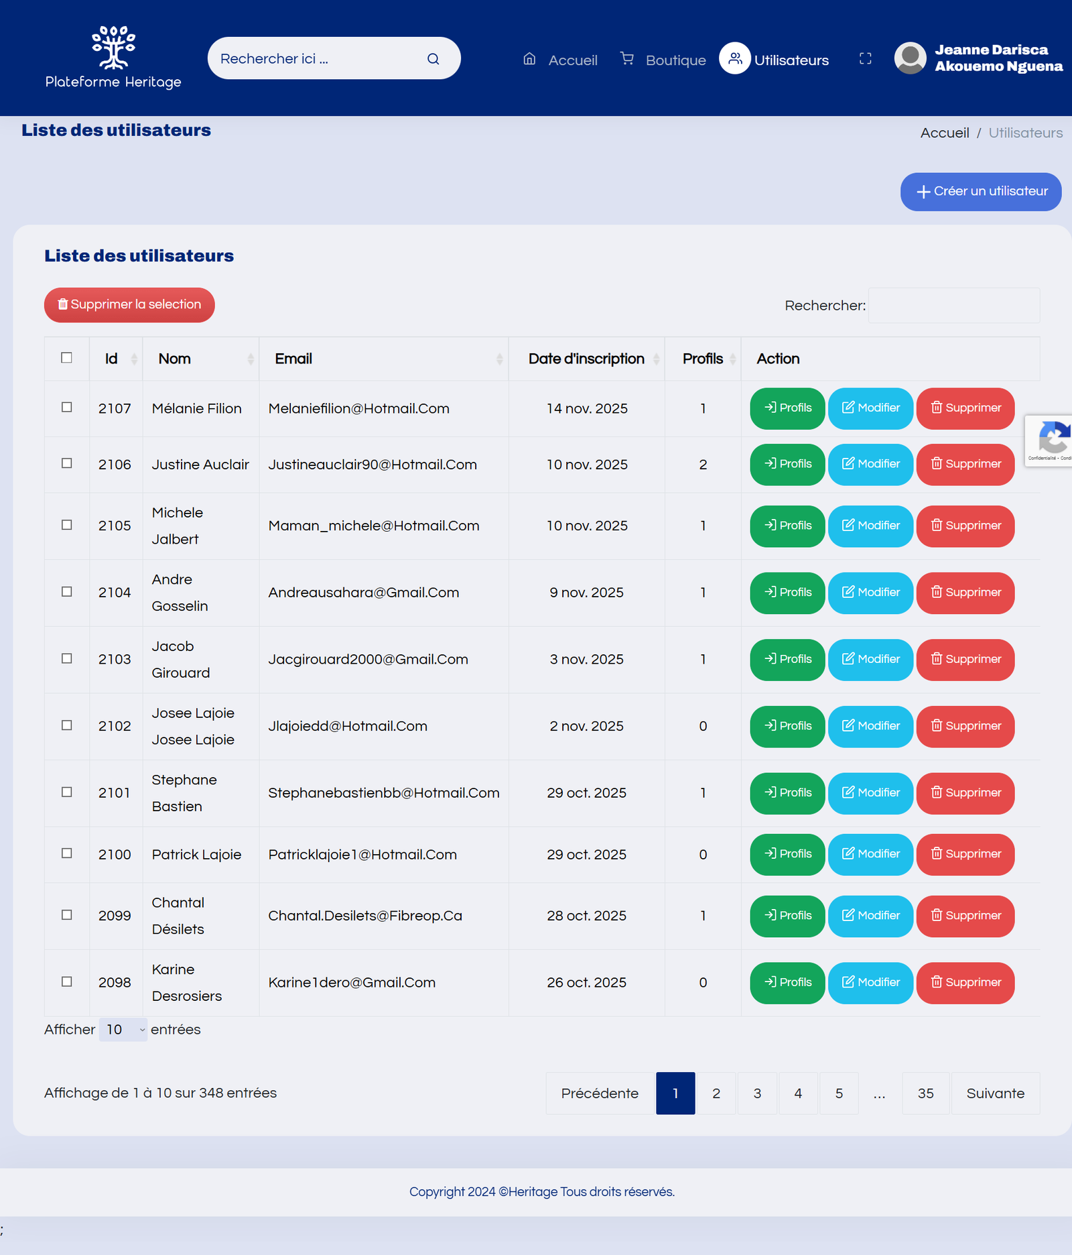Toggle fullscreen mode icon in header
The height and width of the screenshot is (1255, 1072).
(865, 59)
